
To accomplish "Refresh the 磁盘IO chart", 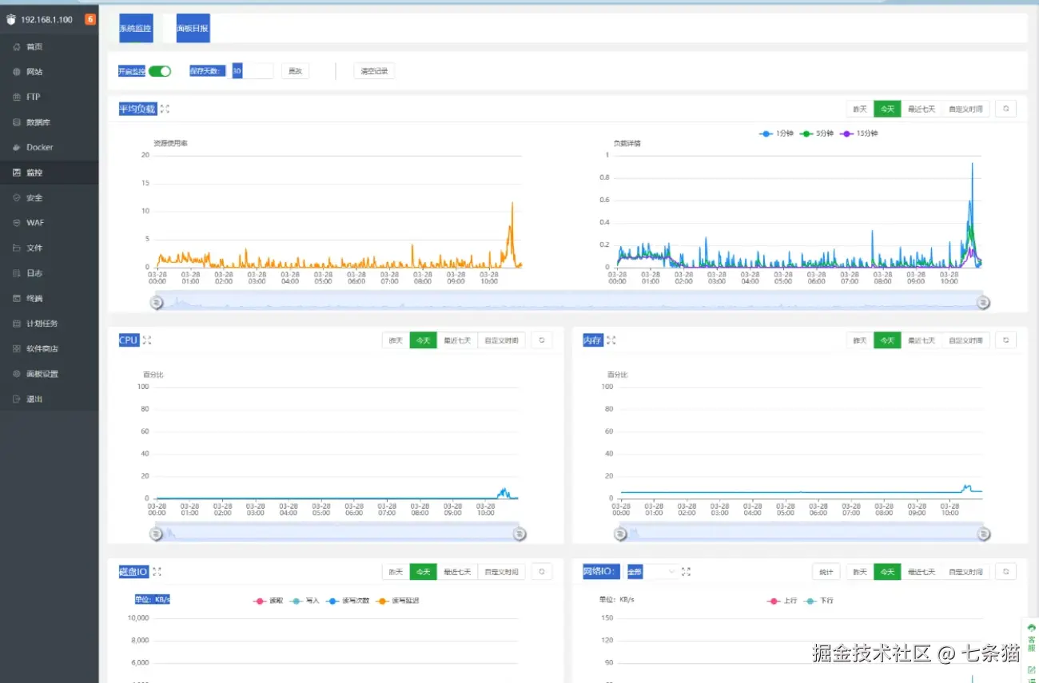I will coord(542,572).
